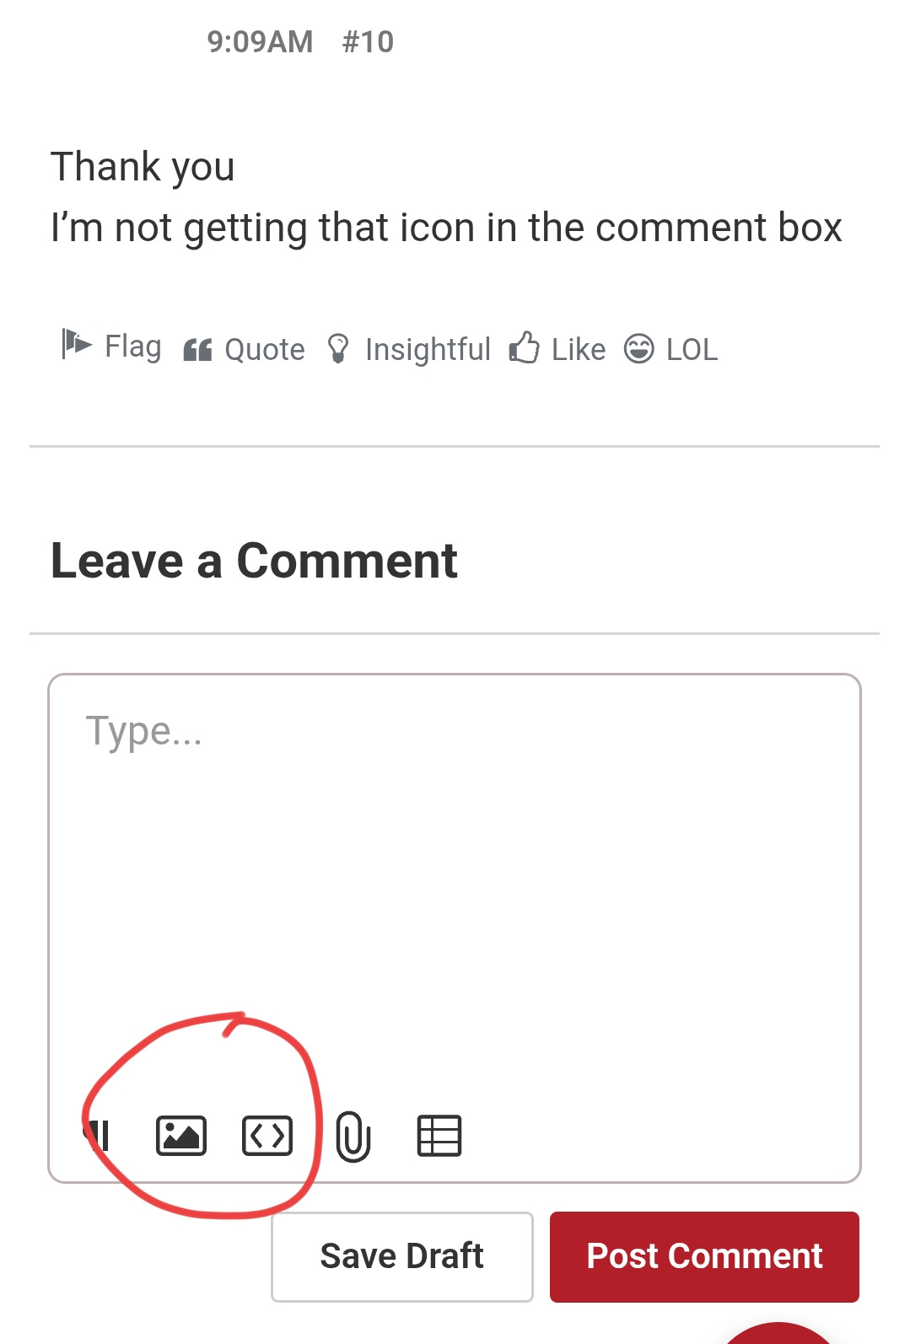Focus the Type... comment text box
The image size is (910, 1344).
point(455,885)
